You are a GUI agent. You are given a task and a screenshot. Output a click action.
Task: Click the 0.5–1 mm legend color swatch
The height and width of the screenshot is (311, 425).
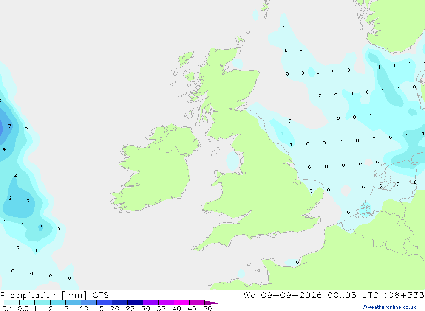coord(27,303)
